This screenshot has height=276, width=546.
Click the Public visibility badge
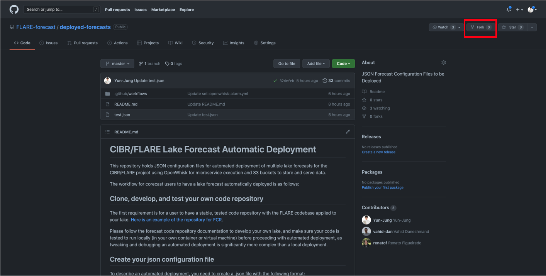point(120,27)
